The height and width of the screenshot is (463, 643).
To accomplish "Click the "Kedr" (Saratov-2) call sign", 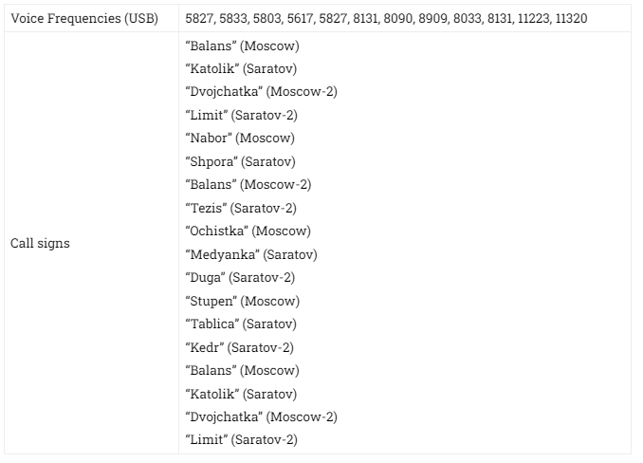I will pos(240,347).
